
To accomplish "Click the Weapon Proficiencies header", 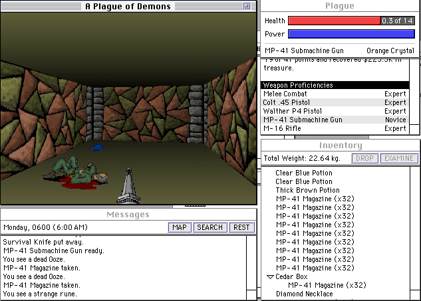I will [335, 85].
